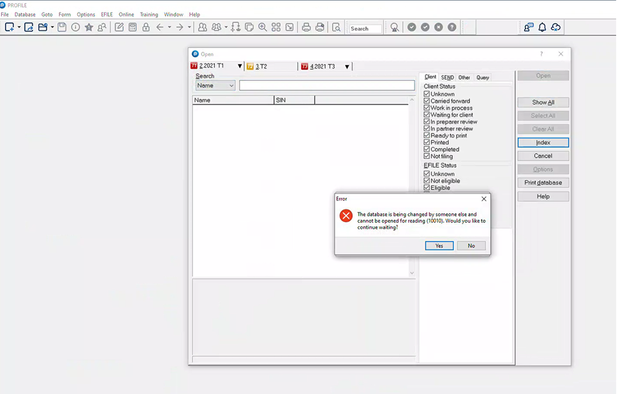This screenshot has height=394, width=637.
Task: Open the EFILE menu
Action: click(x=107, y=14)
